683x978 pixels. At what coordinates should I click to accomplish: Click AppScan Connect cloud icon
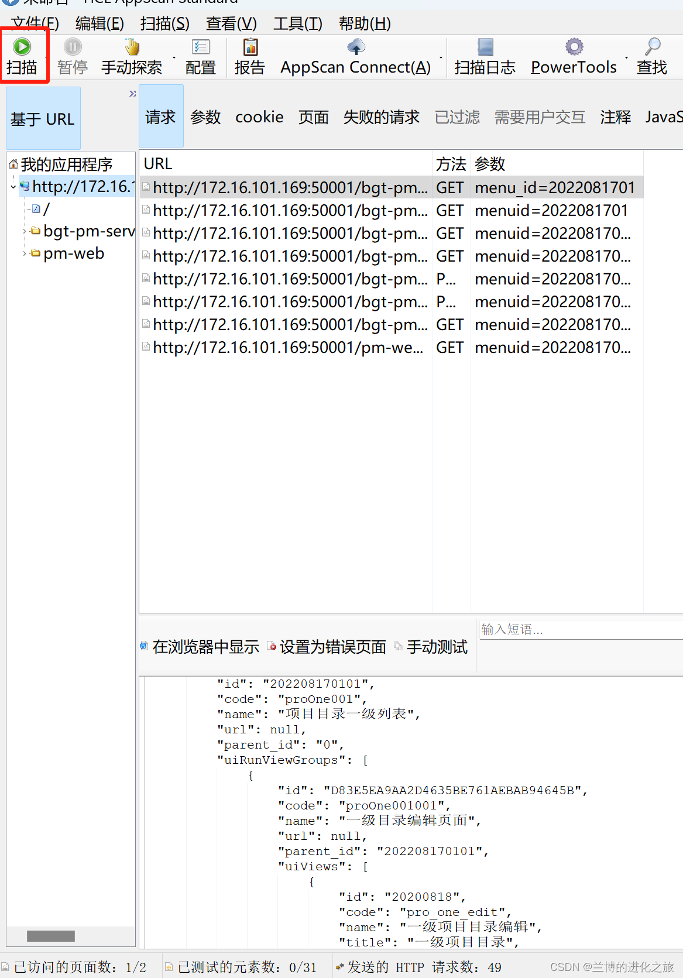point(356,47)
